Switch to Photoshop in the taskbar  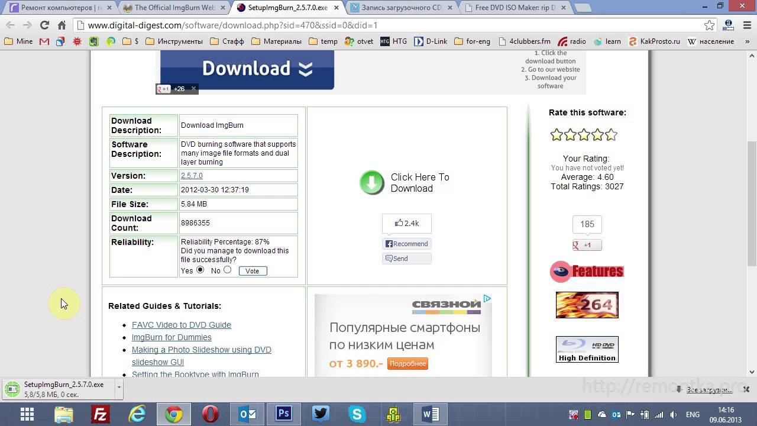click(284, 414)
